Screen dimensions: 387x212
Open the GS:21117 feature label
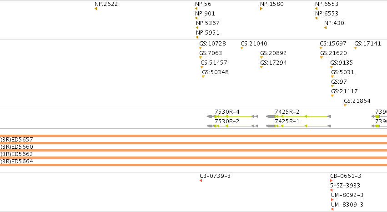(x=344, y=91)
